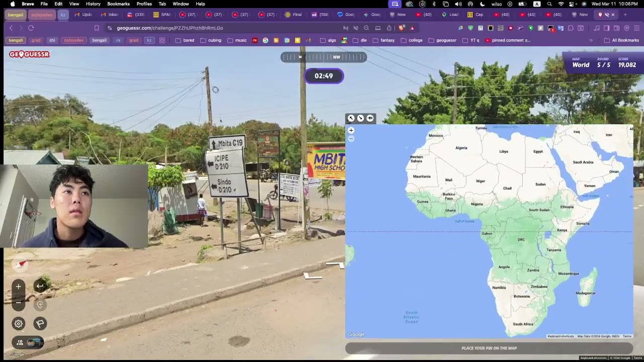Screen dimensions: 644x362
Task: Switch to the Inbox Gmail tab
Action: [110, 15]
